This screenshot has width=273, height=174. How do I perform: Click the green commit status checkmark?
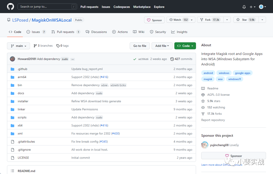[134, 59]
